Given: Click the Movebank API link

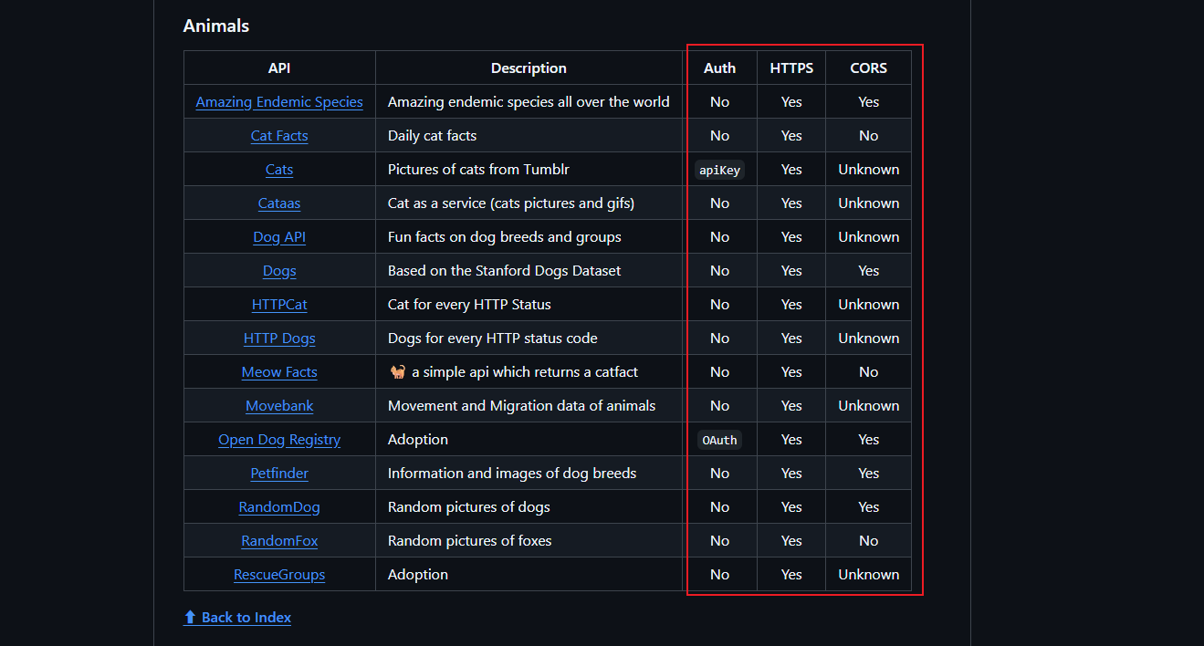Looking at the screenshot, I should click(x=279, y=406).
